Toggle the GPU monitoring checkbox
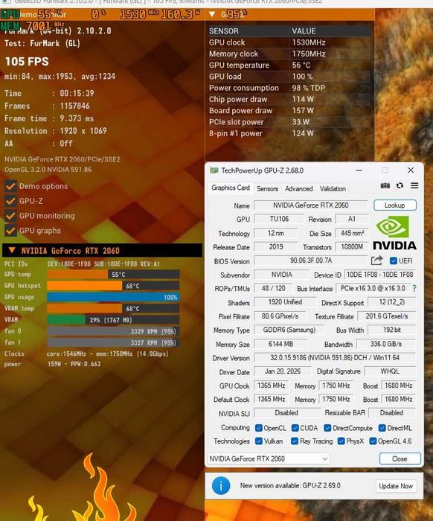Screen dimensions: 433x521 pyautogui.click(x=10, y=216)
